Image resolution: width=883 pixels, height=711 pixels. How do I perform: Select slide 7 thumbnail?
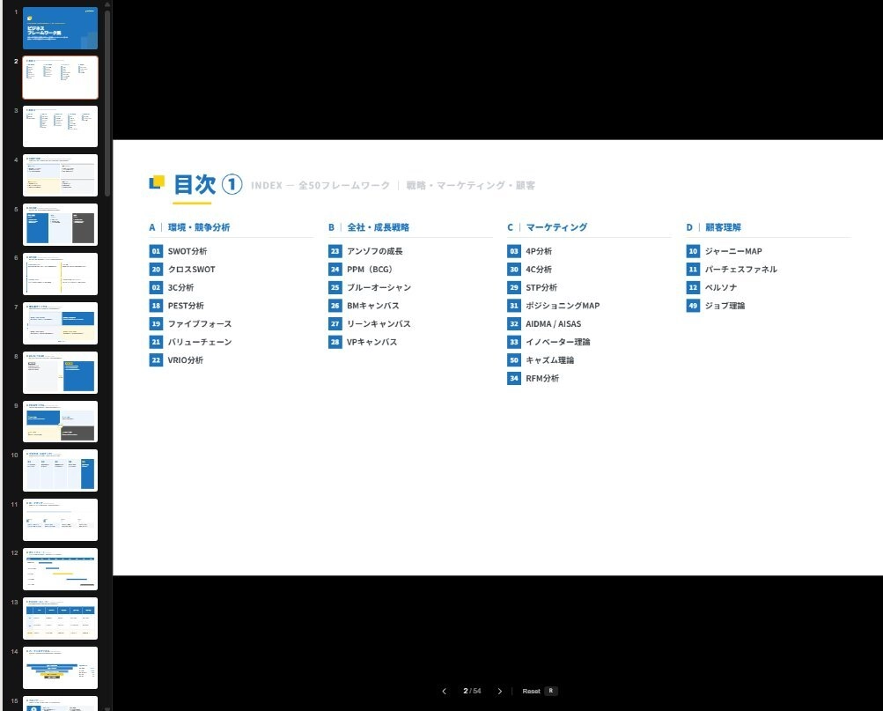click(60, 323)
